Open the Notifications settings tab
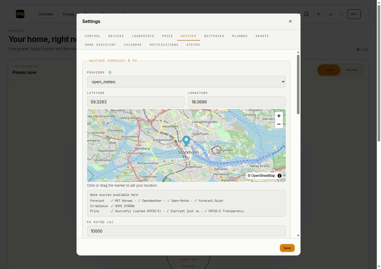 (164, 45)
